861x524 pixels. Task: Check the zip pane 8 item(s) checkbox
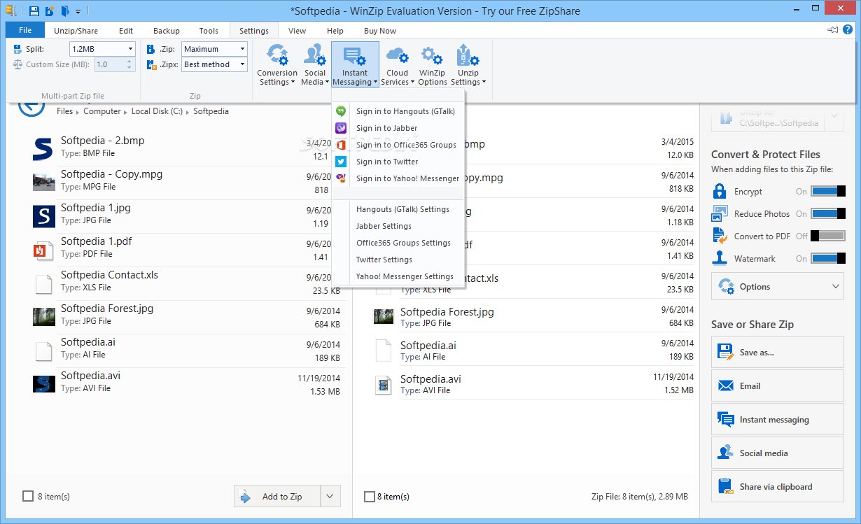point(369,496)
